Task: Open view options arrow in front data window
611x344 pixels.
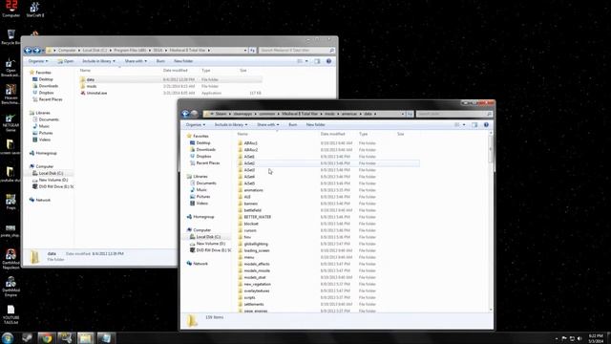Action: [464, 125]
